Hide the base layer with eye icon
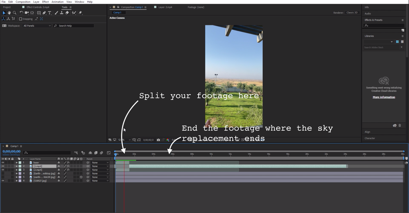 tap(3, 163)
